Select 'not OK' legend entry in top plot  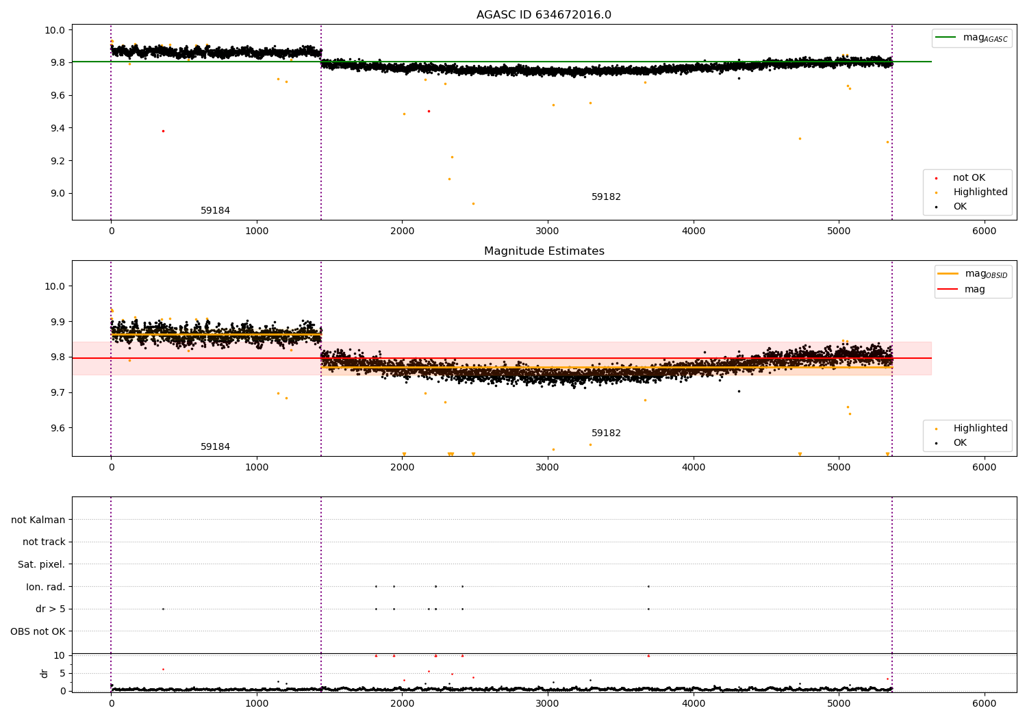969,178
